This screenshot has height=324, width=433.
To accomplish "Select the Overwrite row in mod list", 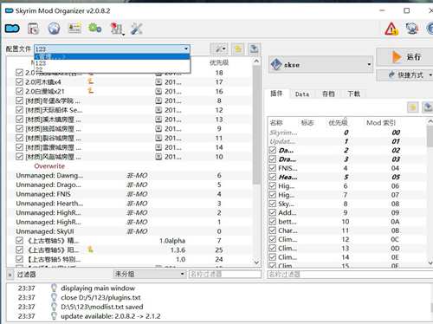I will coord(130,166).
